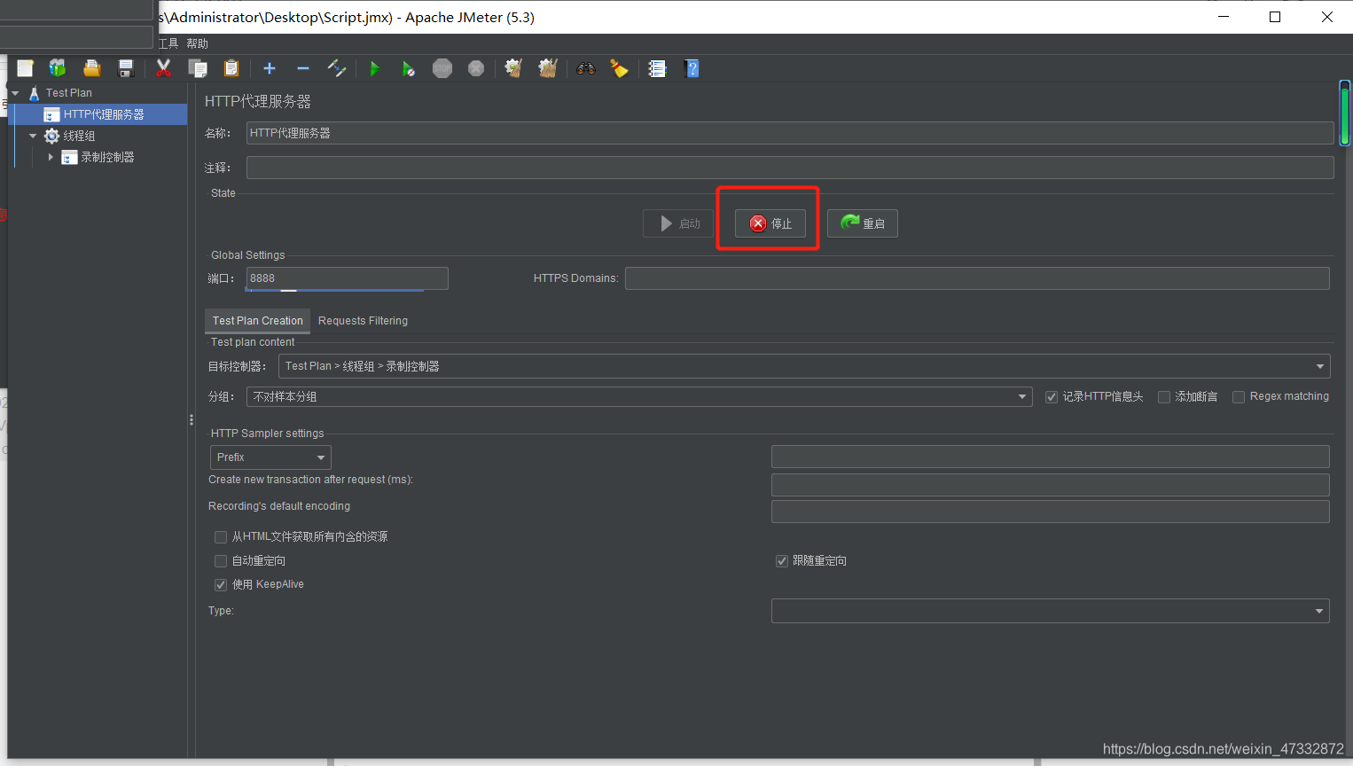The image size is (1353, 766).
Task: Switch to the Test Plan Creation tab
Action: tap(257, 321)
